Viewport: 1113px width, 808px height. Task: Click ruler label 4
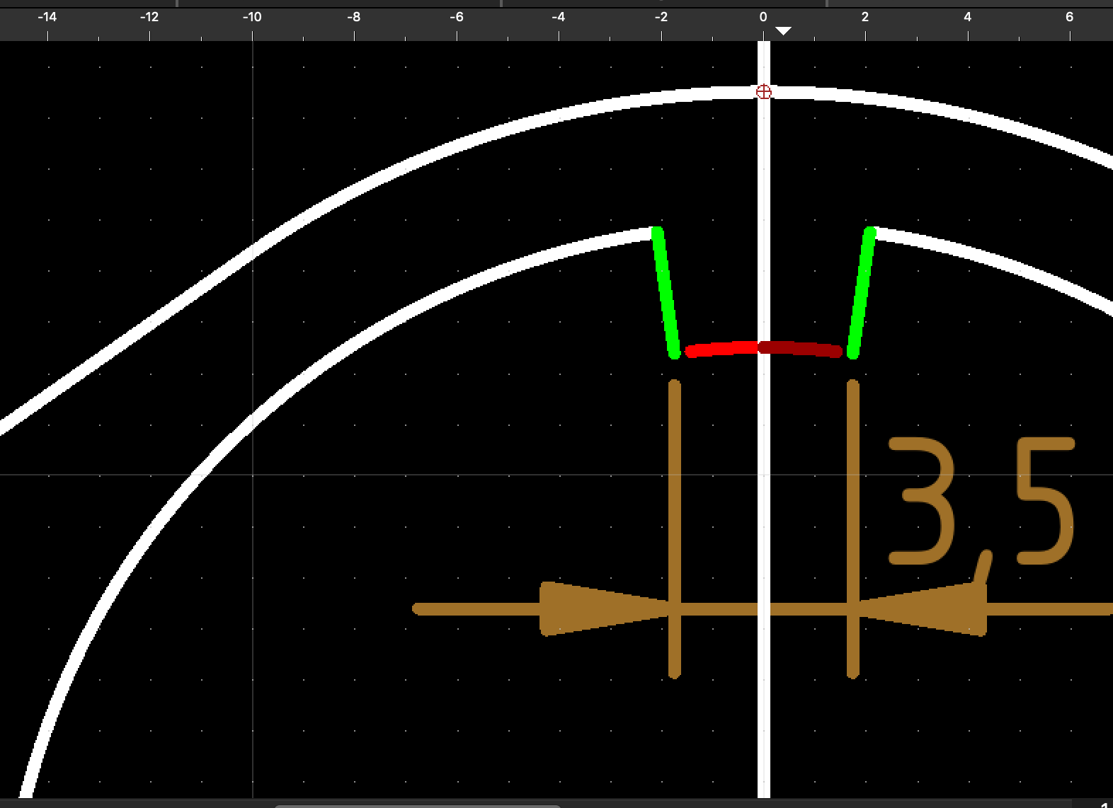tap(967, 16)
